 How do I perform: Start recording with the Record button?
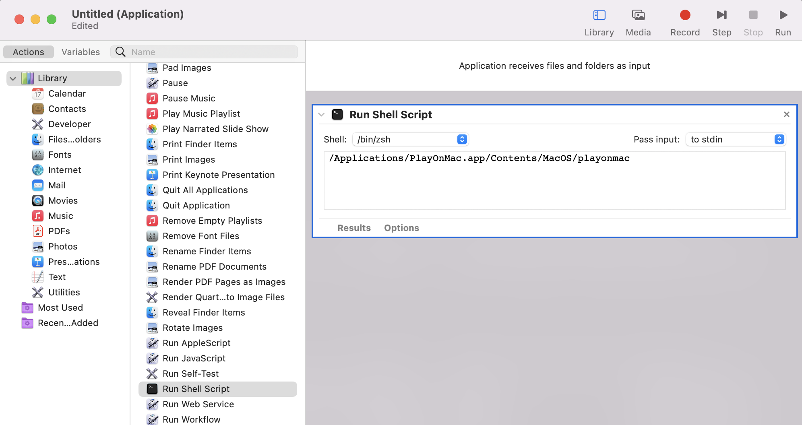pyautogui.click(x=685, y=15)
